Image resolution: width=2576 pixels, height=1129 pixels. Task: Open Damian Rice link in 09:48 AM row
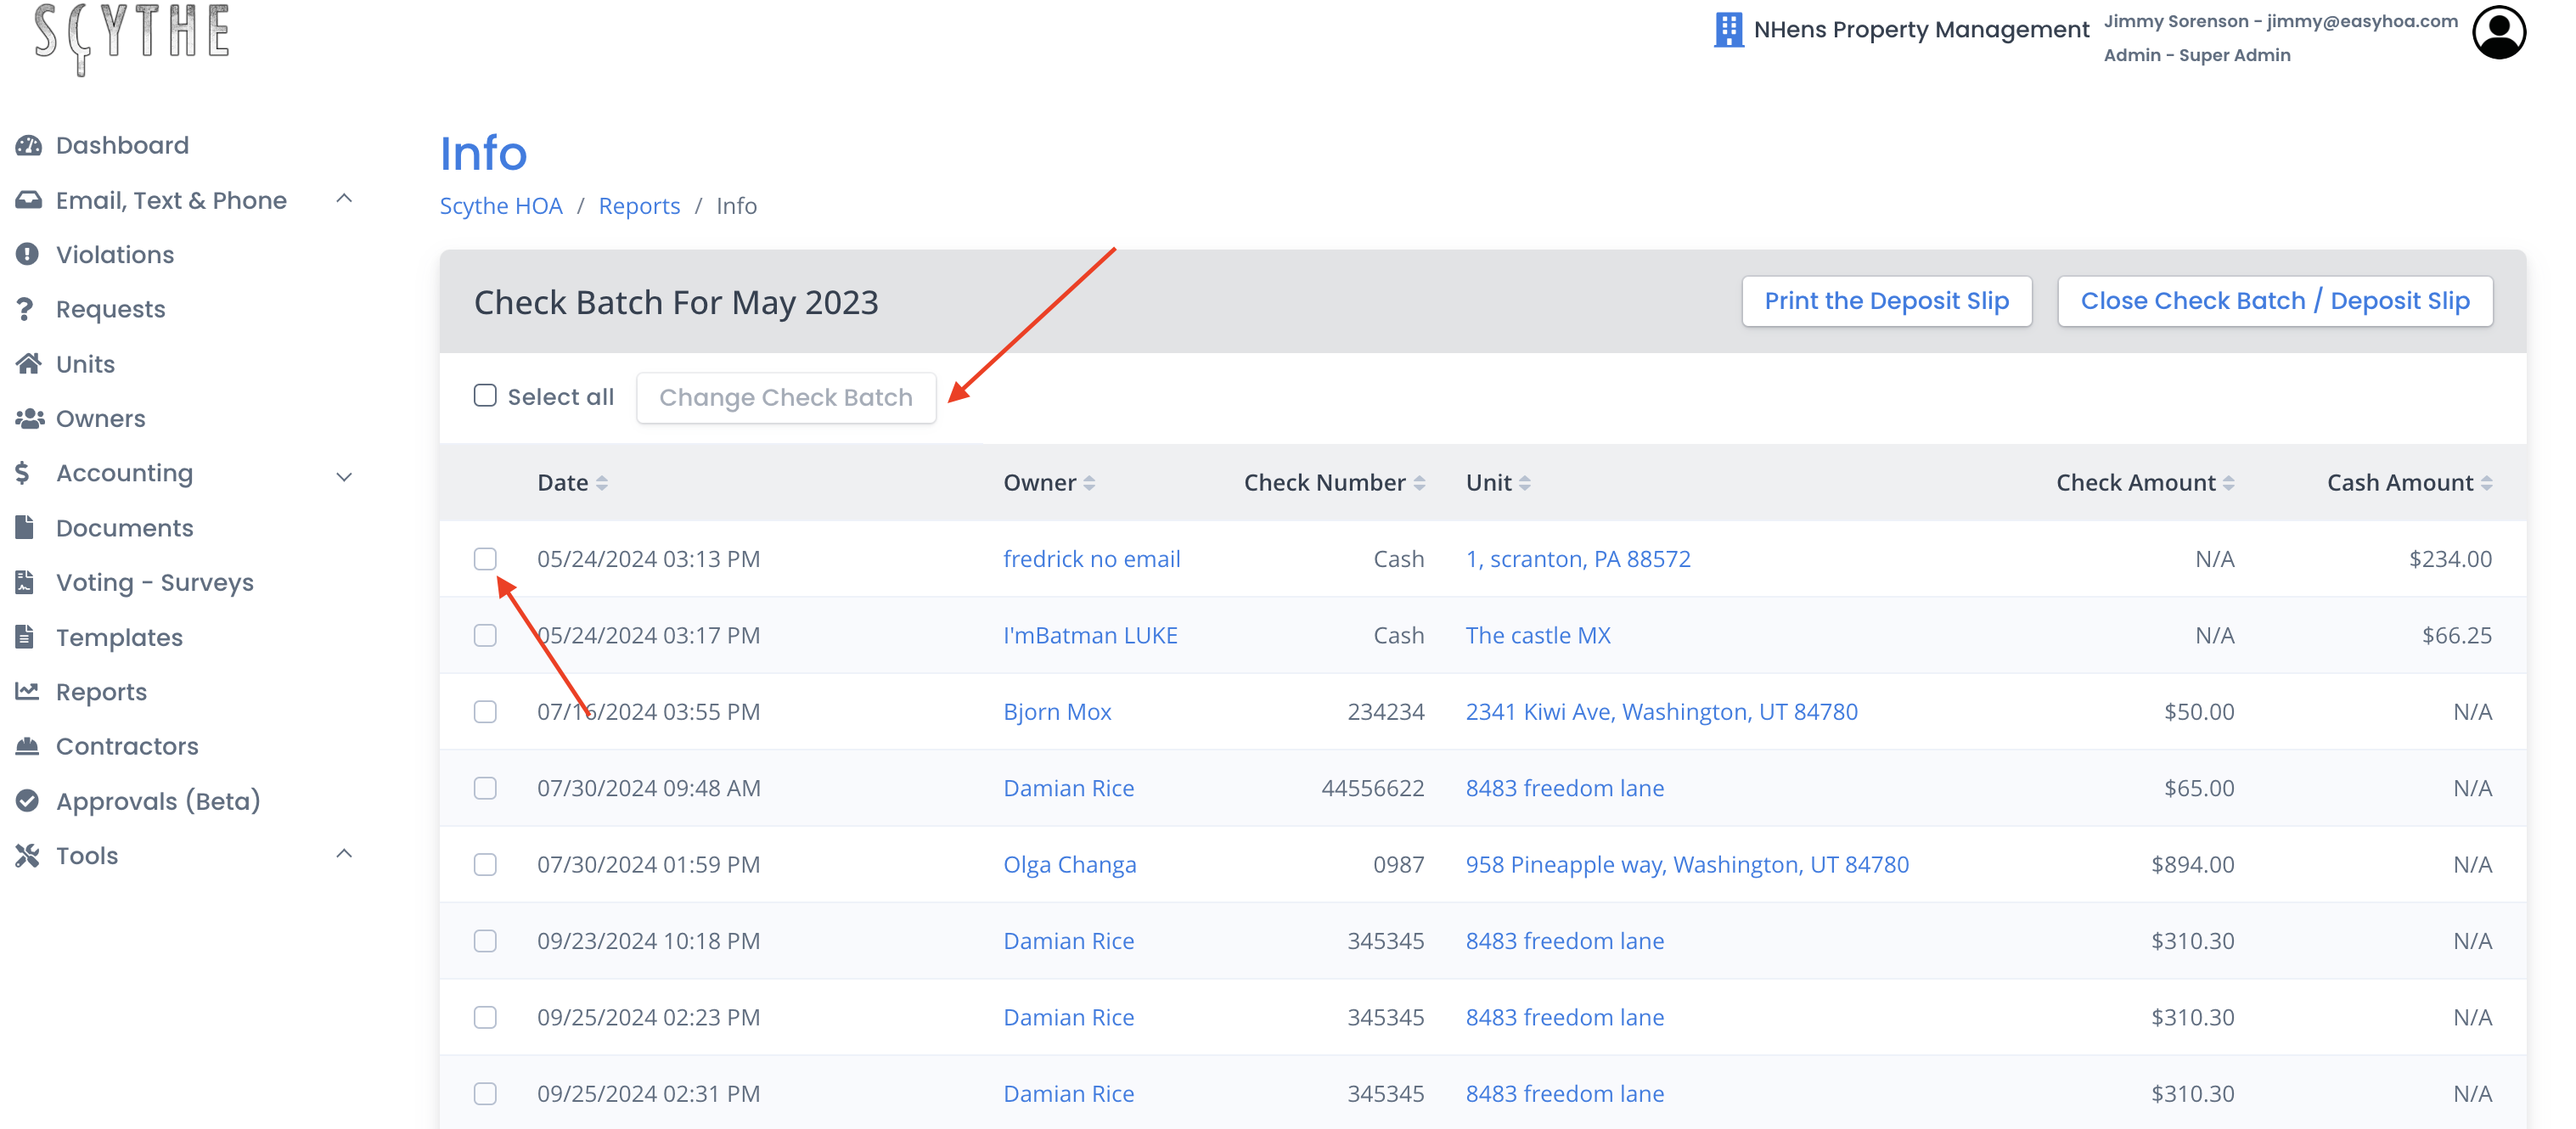tap(1069, 788)
